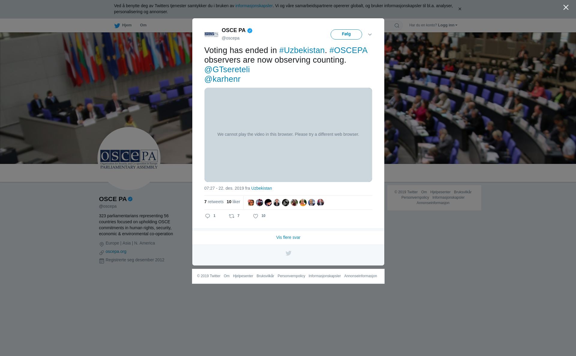The width and height of the screenshot is (576, 356).
Task: Visit the oscepa.org profile link
Action: click(x=116, y=251)
